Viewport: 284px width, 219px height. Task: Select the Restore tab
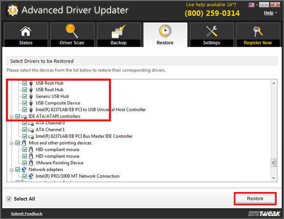pyautogui.click(x=165, y=35)
